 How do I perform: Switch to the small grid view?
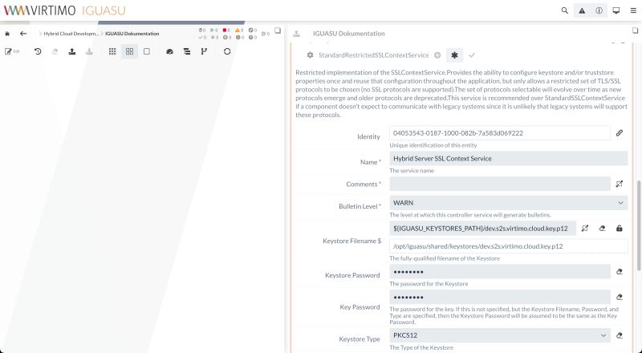[x=112, y=51]
